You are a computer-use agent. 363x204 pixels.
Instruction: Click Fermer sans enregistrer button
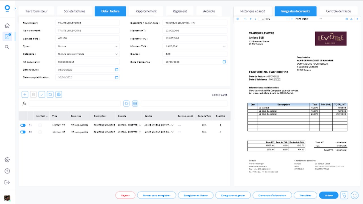[x=157, y=195]
